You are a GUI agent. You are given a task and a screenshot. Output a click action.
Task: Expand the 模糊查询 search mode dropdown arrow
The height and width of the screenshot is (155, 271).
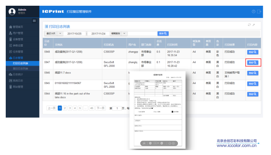[124, 34]
